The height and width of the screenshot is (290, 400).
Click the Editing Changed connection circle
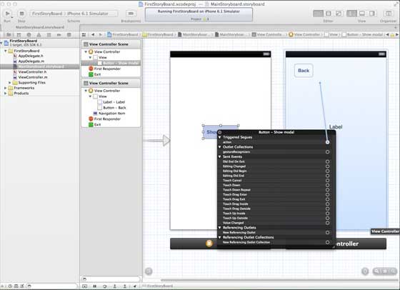327,166
